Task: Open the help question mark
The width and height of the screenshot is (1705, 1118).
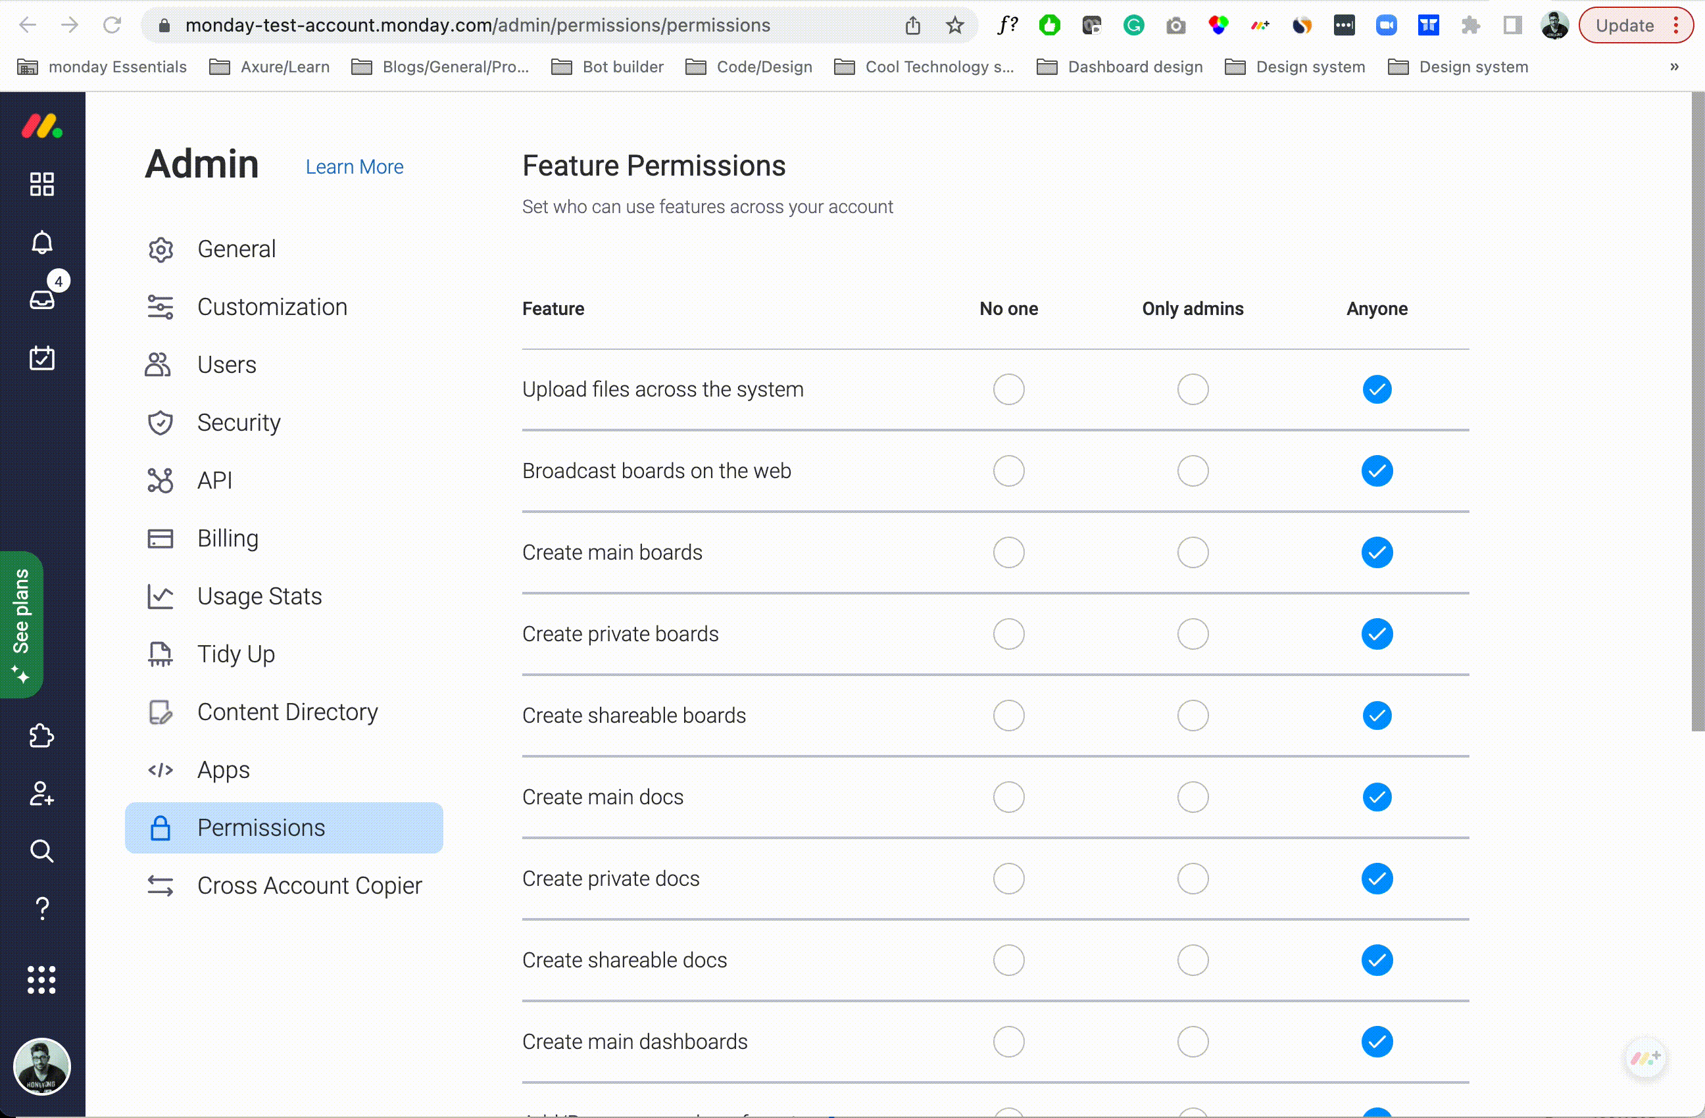Action: [42, 909]
